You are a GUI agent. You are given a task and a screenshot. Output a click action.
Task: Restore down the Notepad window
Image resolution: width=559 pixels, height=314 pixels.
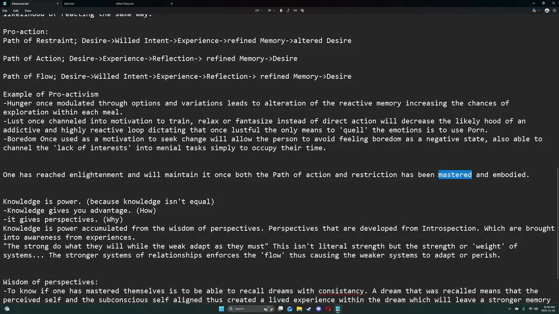[543, 3]
